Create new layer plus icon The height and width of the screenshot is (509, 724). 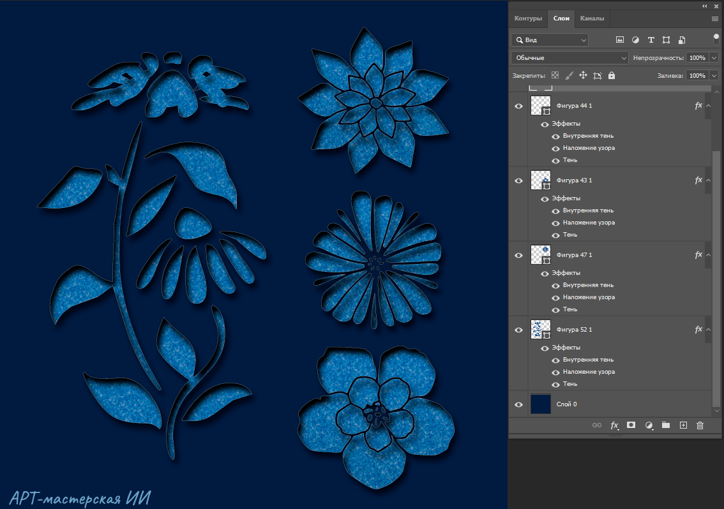[683, 425]
